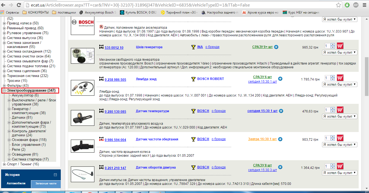The width and height of the screenshot is (369, 193).
Task: Click blue plus icon beside Завтра 16:30 availability
Action: tap(280, 139)
